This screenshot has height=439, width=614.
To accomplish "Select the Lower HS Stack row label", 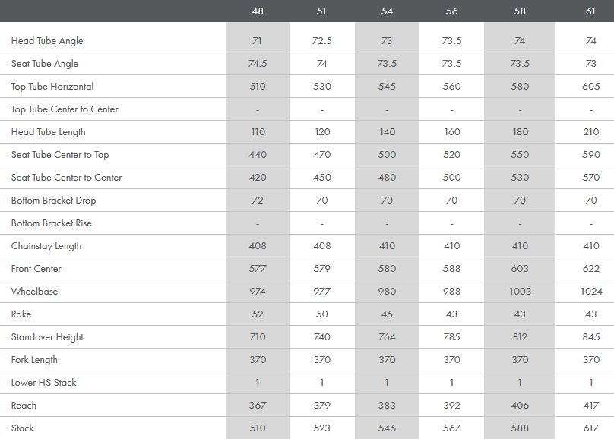I will pos(43,383).
